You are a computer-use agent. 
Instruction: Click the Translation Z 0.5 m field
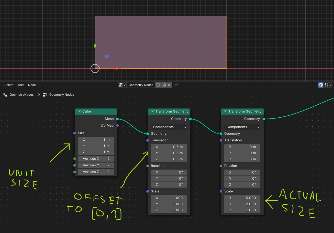pos(169,159)
